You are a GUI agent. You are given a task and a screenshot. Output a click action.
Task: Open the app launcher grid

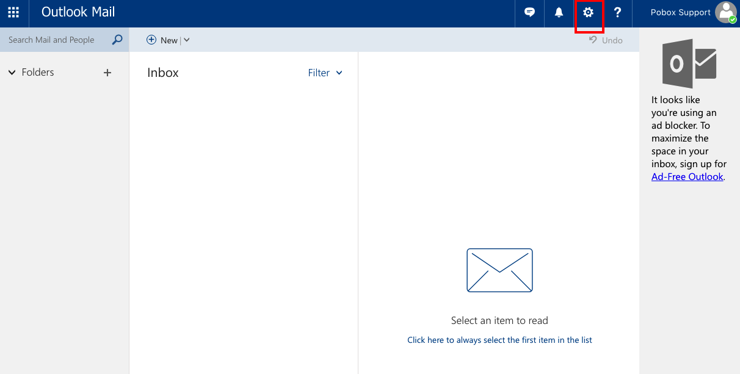pos(13,12)
